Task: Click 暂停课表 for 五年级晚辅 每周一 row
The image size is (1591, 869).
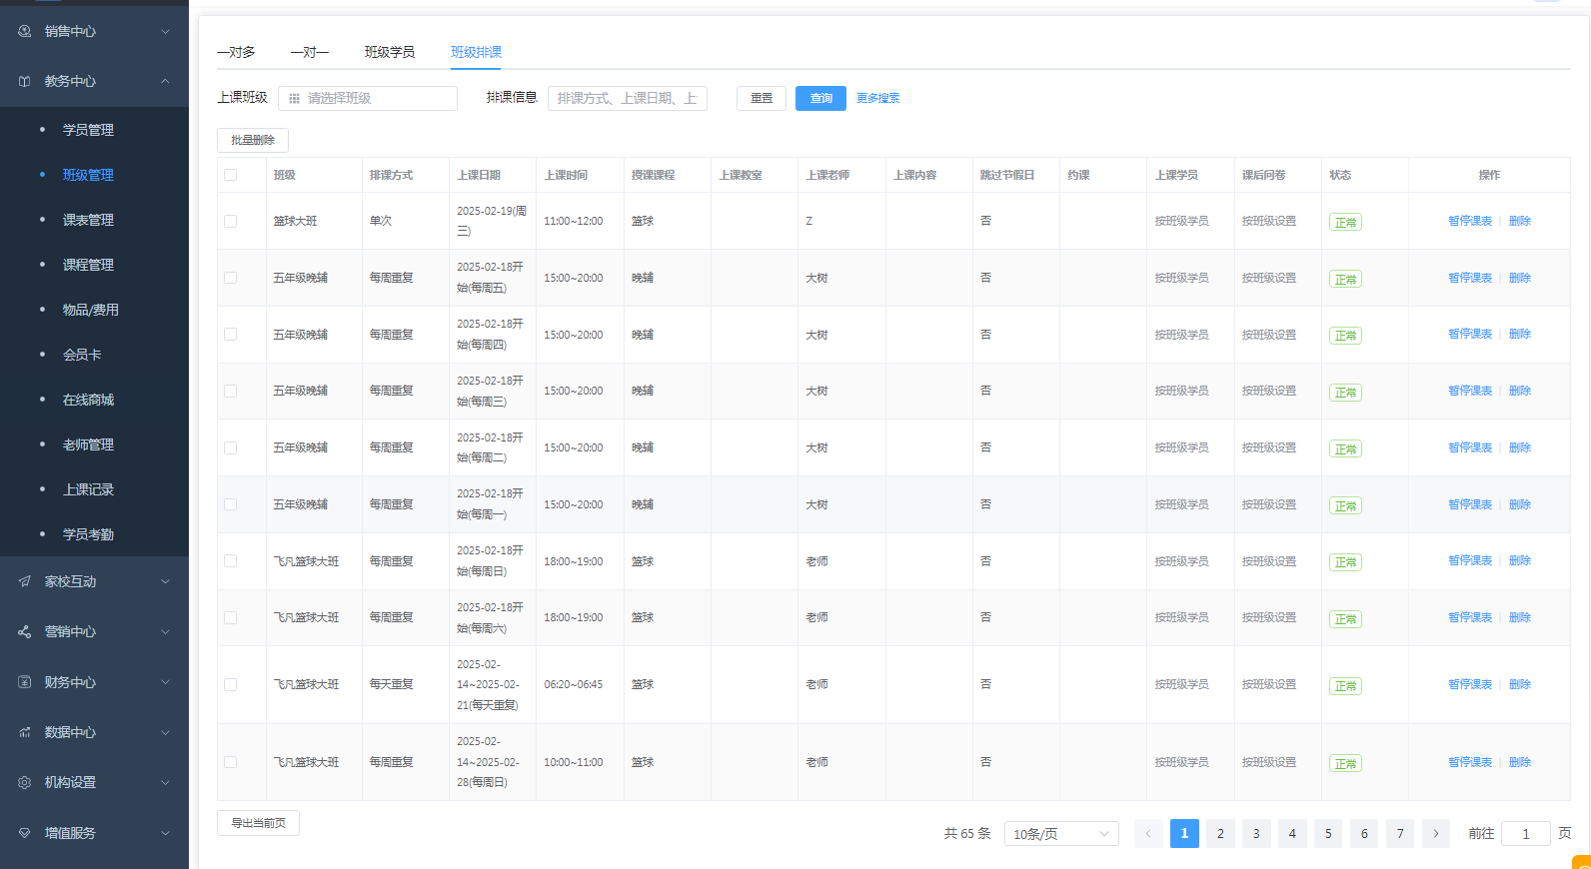Action: (x=1470, y=504)
